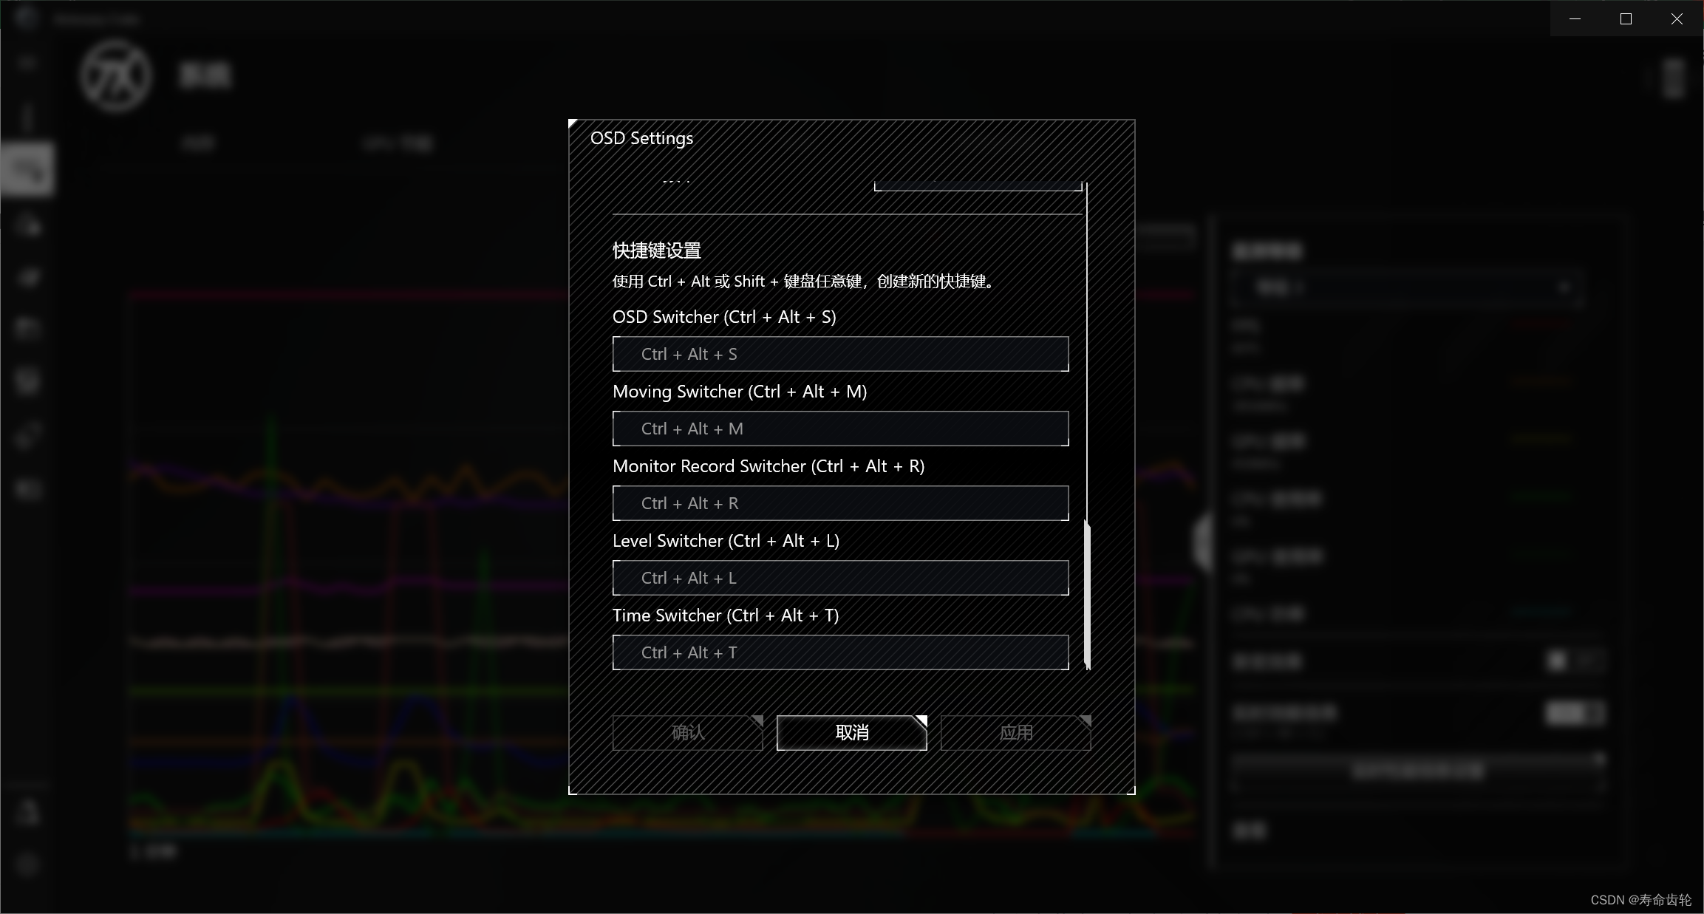Click the Time Switcher hotkey field
The width and height of the screenshot is (1704, 914).
(x=840, y=652)
